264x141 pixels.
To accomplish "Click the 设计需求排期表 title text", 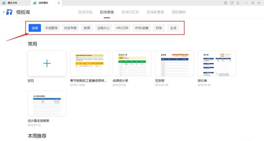I will pyautogui.click(x=38, y=121).
